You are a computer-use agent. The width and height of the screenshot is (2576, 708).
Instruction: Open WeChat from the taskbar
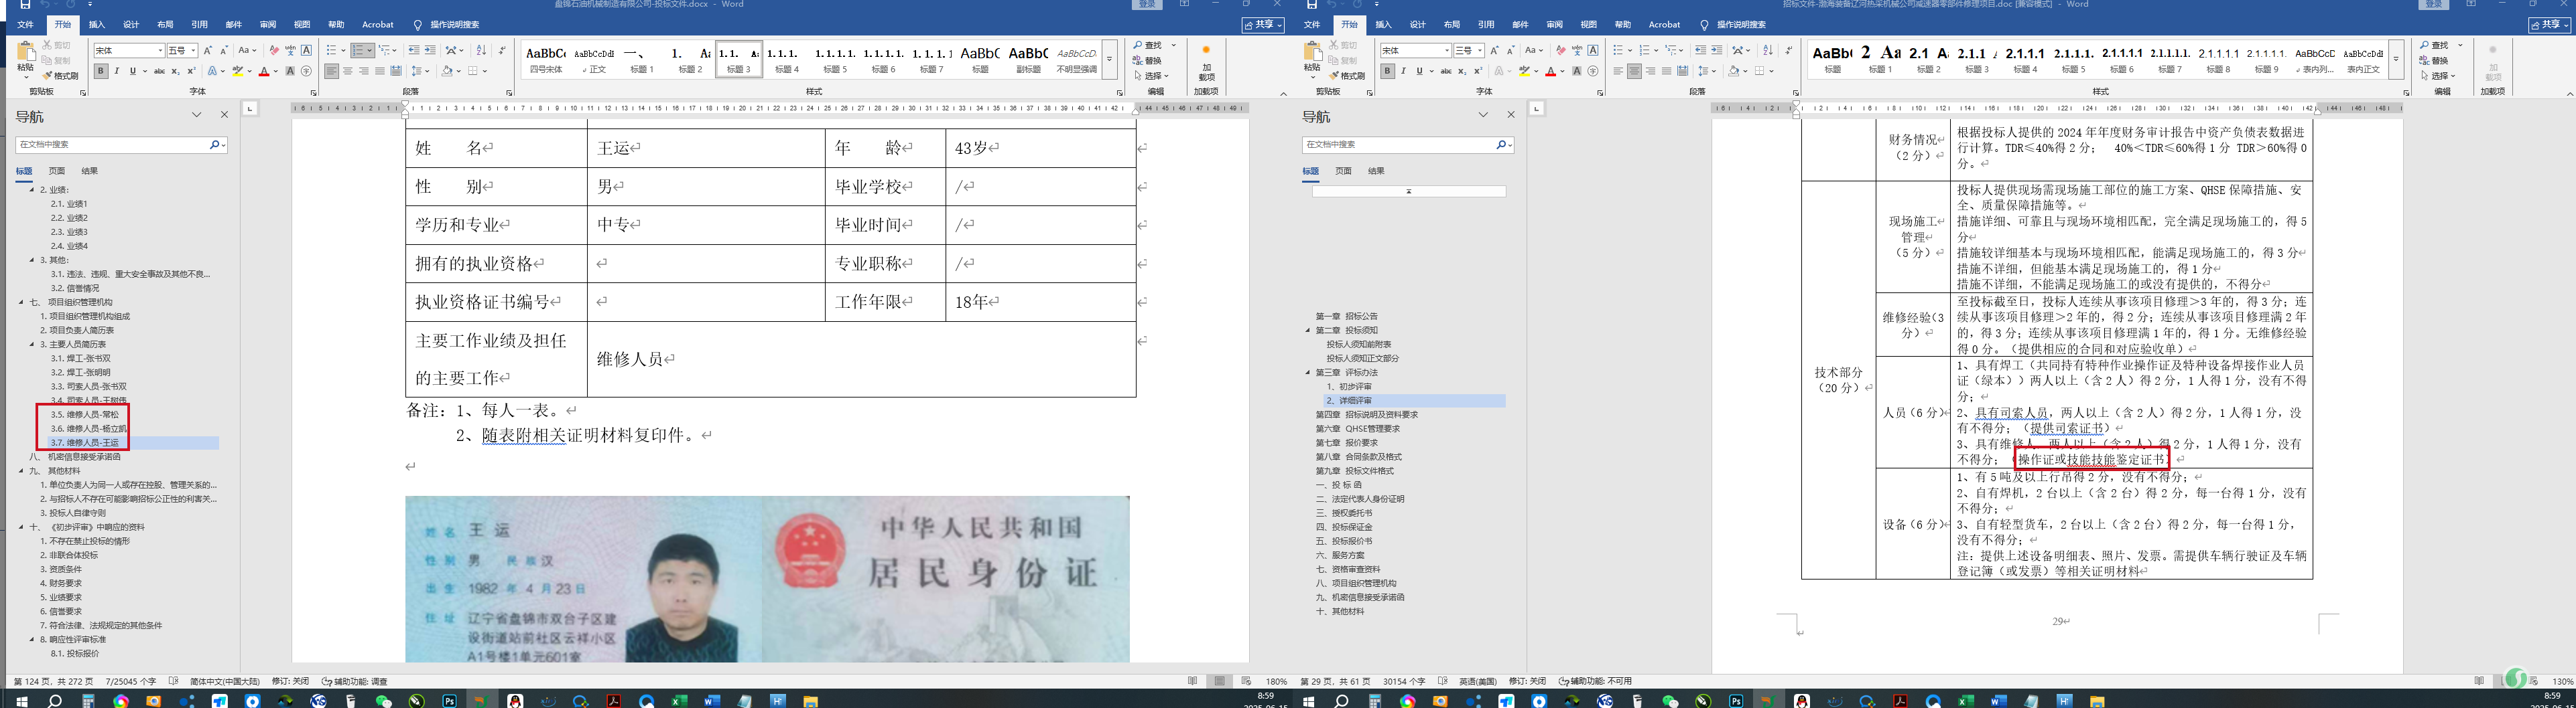(x=383, y=701)
